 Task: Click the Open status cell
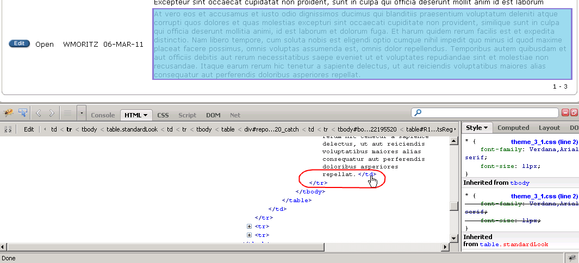pos(45,44)
